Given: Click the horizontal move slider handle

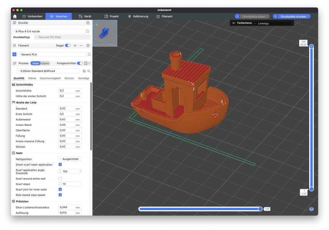Looking at the screenshot, I should (260, 209).
